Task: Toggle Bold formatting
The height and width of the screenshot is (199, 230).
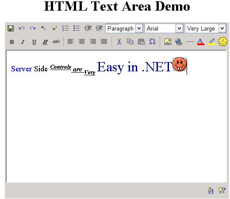Action: point(11,42)
